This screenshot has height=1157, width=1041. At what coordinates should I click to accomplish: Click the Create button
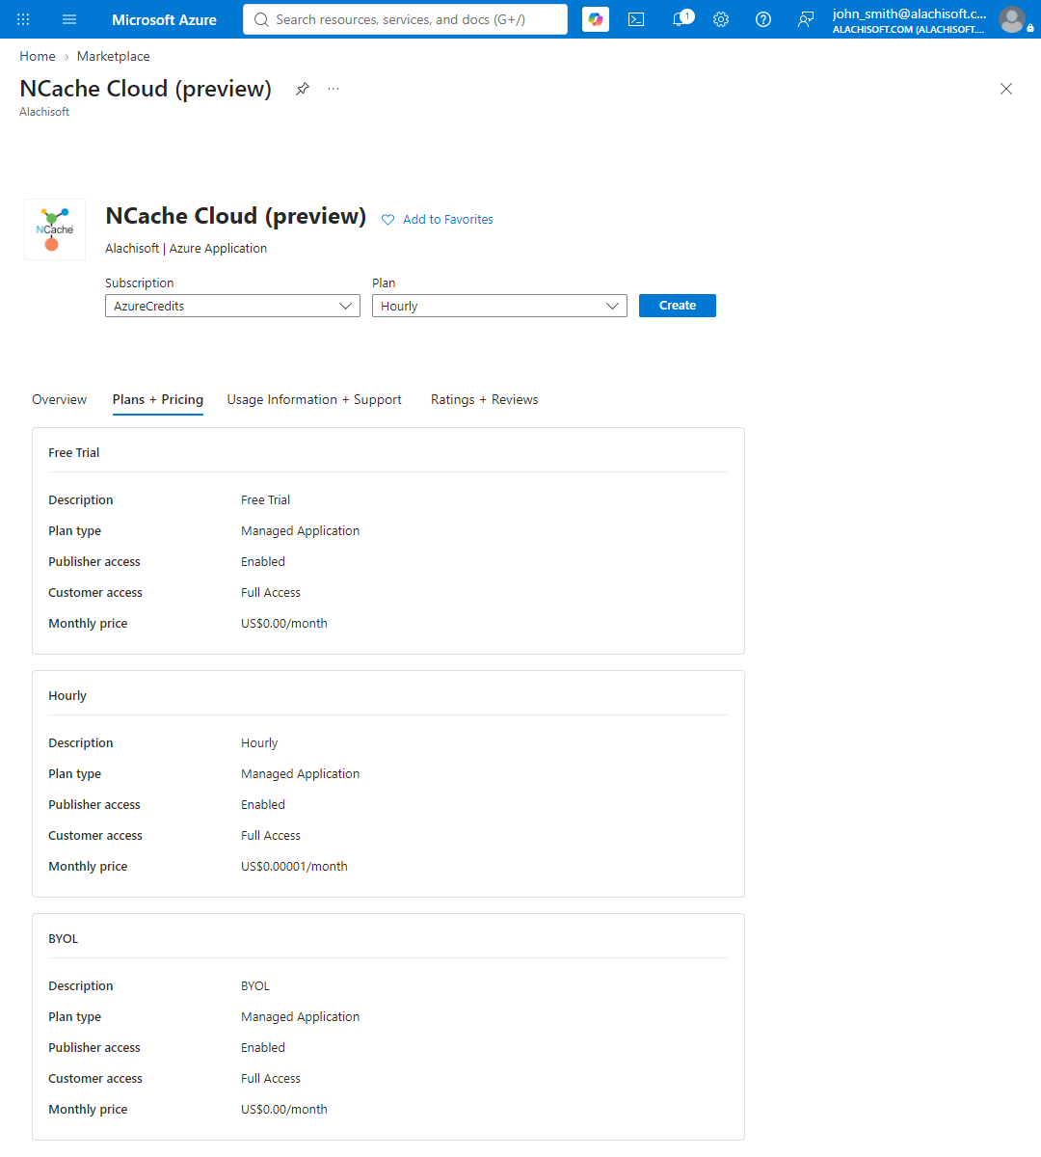click(678, 306)
